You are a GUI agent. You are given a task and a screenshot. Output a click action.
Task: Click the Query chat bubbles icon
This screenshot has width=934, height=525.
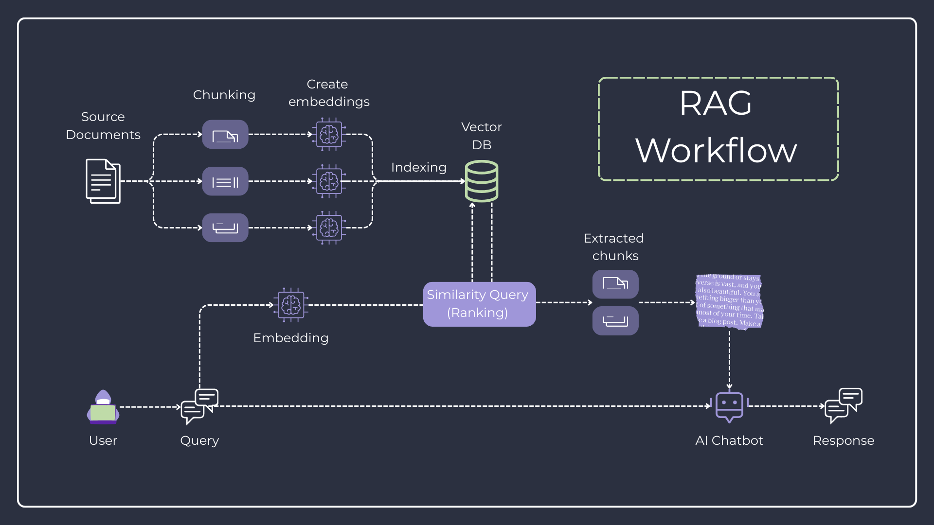[199, 406]
